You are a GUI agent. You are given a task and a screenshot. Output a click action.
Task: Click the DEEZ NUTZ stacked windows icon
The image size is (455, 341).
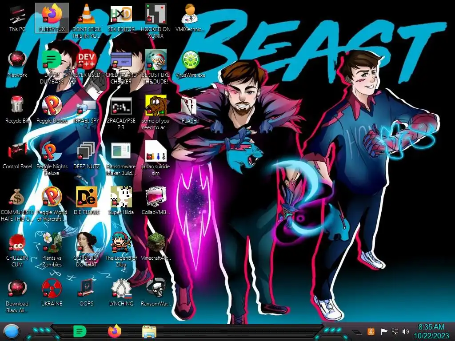[x=87, y=156]
